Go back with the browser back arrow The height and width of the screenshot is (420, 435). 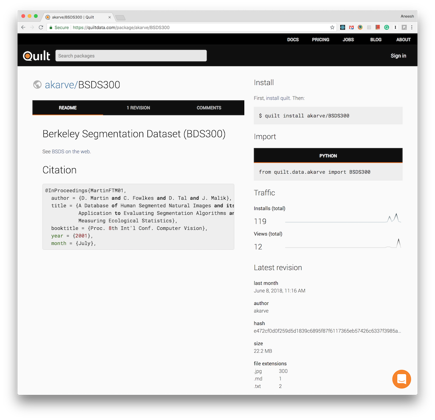click(x=23, y=27)
